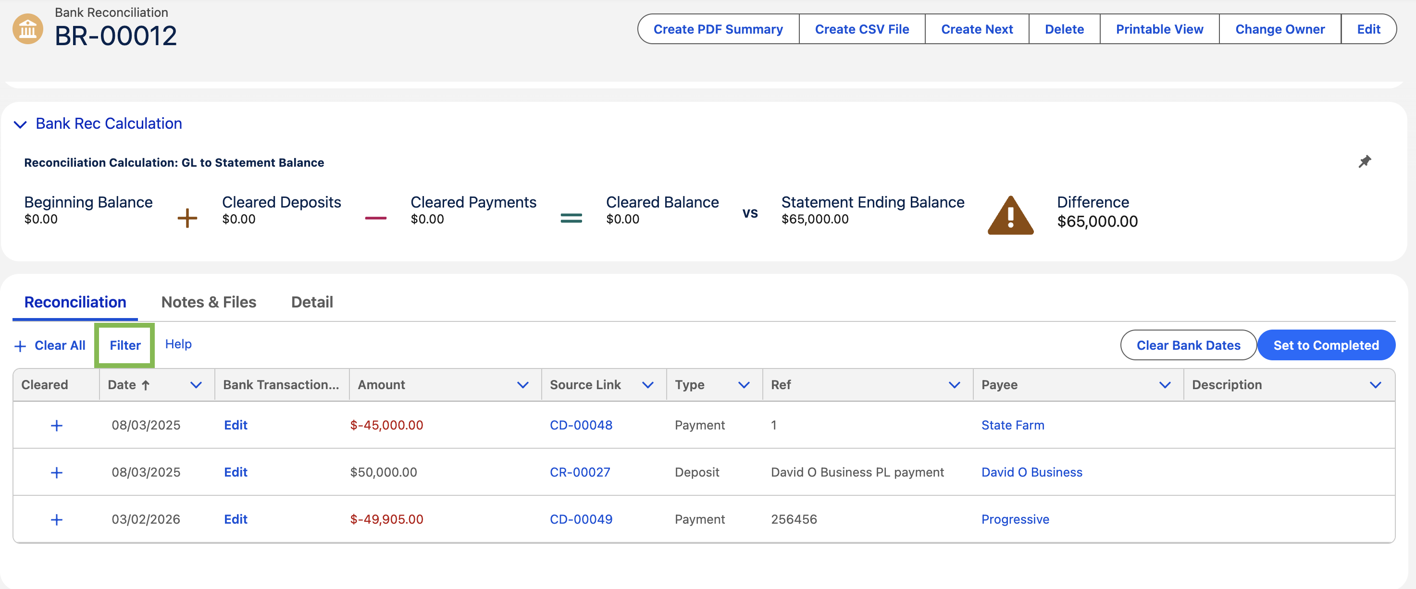Viewport: 1416px width, 589px height.
Task: Click the date 03/02/2026
Action: click(x=146, y=520)
